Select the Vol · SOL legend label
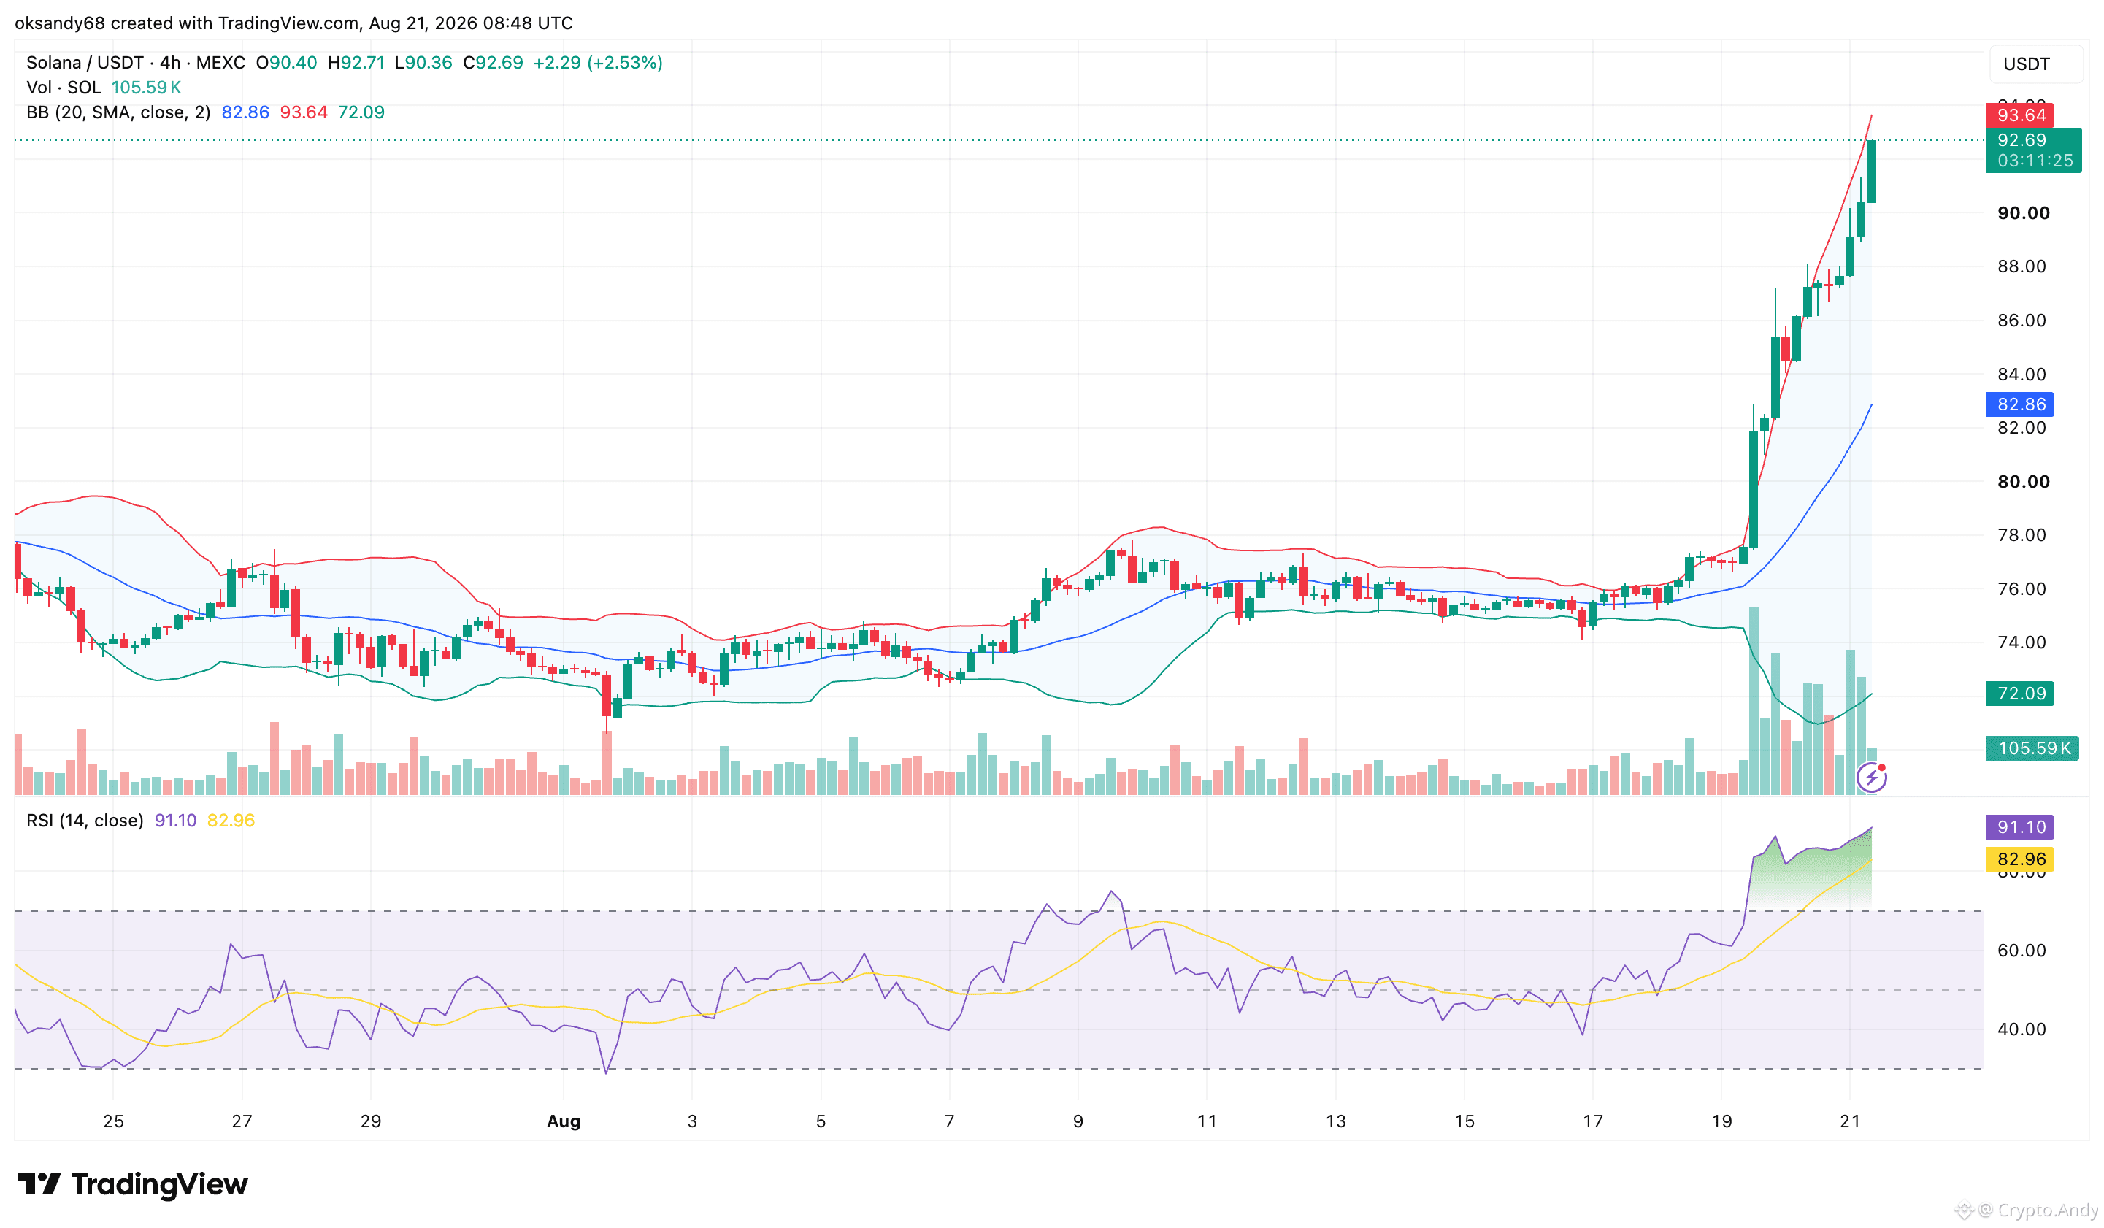2104x1228 pixels. click(x=64, y=87)
